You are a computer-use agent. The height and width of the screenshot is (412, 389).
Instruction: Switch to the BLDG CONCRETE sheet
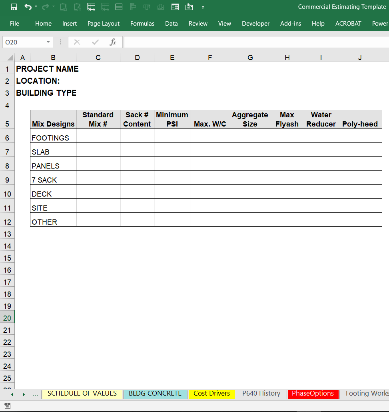pyautogui.click(x=155, y=394)
